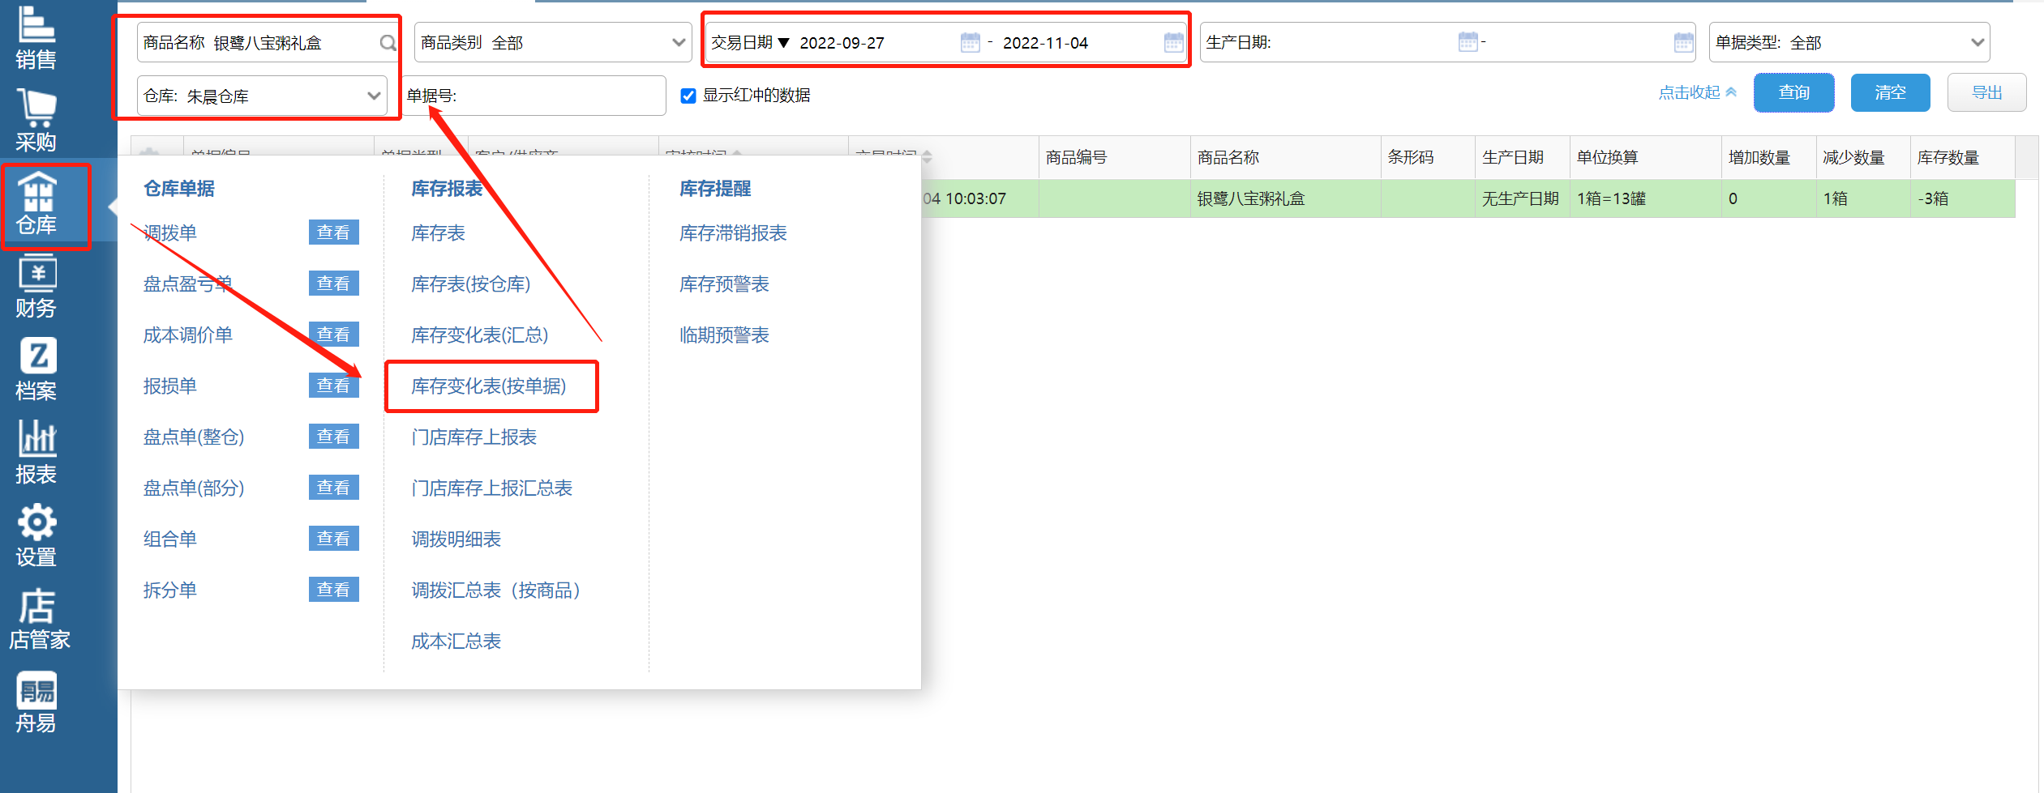Open the 门店库存上报表 report
The width and height of the screenshot is (2044, 793).
[474, 437]
